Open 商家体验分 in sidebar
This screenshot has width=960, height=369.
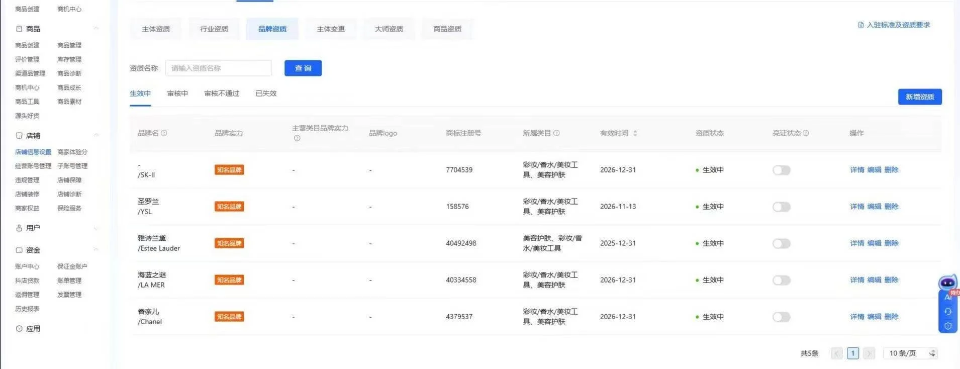[x=72, y=152]
